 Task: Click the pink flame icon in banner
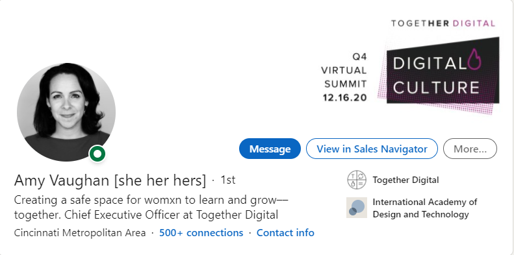[474, 59]
